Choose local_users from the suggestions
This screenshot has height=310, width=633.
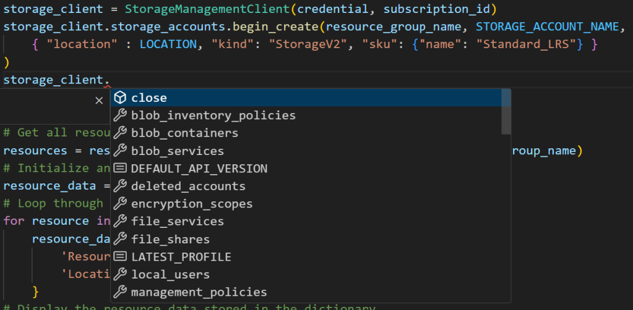pyautogui.click(x=170, y=274)
